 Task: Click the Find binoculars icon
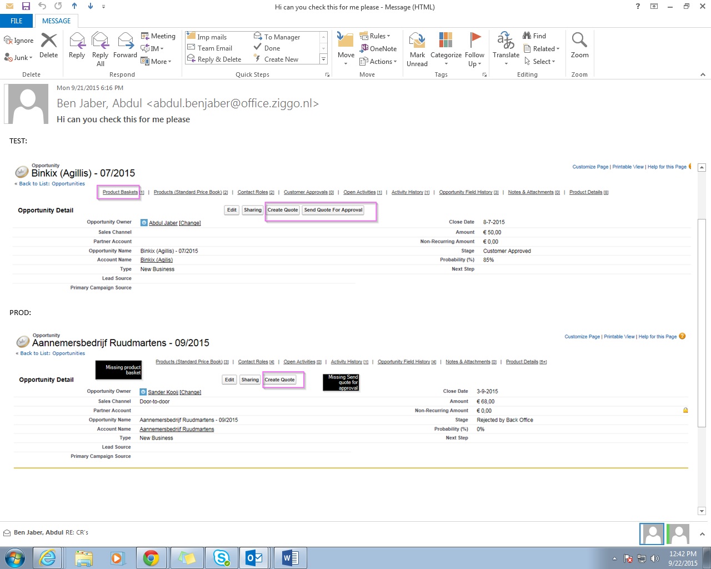coord(527,36)
